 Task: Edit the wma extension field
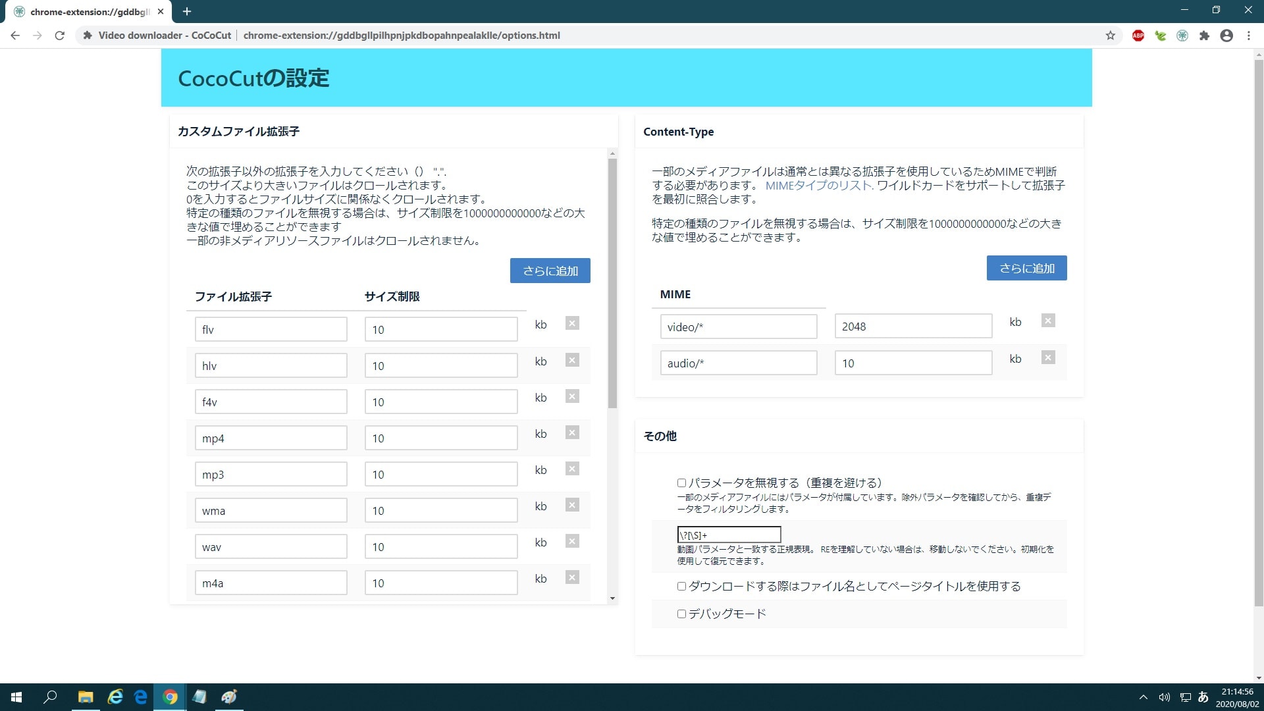click(271, 510)
